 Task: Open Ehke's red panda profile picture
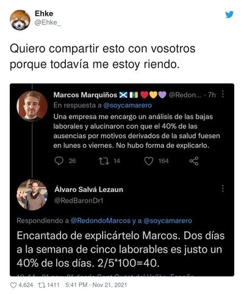pyautogui.click(x=20, y=20)
